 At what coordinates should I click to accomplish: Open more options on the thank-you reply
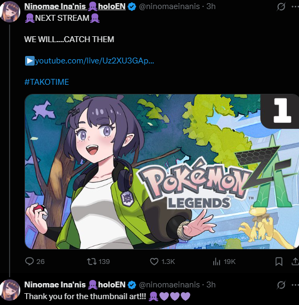point(295,285)
